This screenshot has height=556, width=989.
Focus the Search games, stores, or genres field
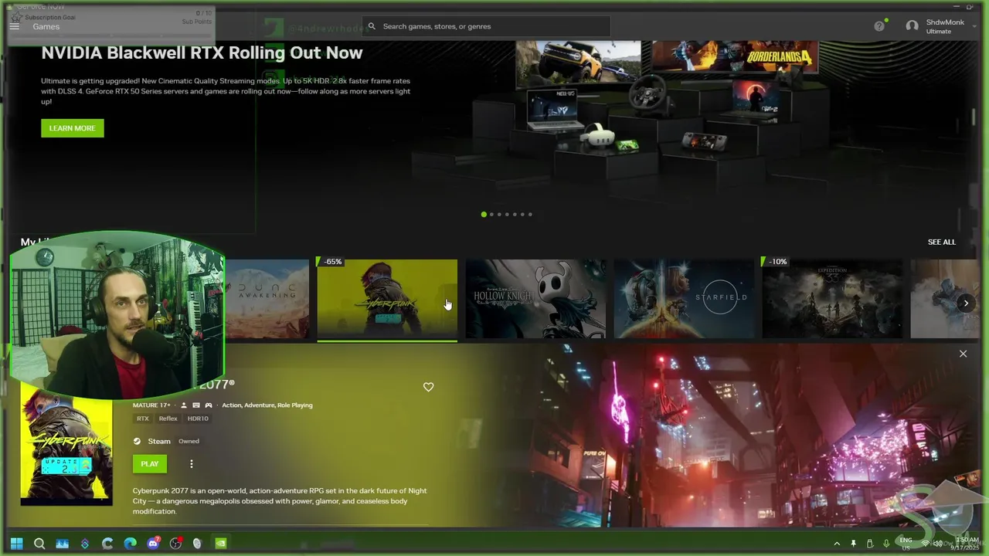[486, 26]
